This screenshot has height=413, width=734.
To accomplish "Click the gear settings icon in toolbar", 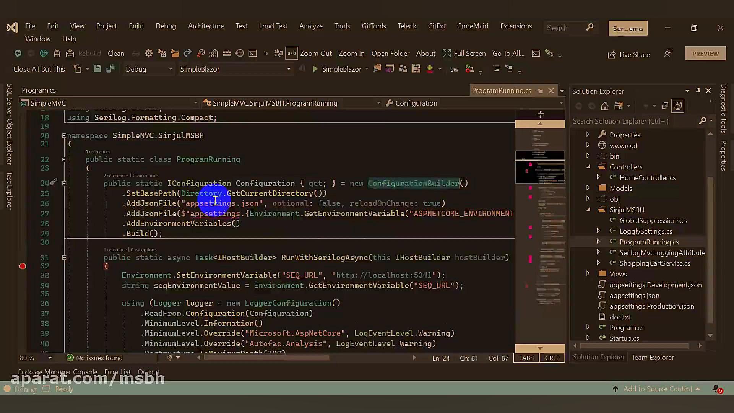I will tap(149, 54).
